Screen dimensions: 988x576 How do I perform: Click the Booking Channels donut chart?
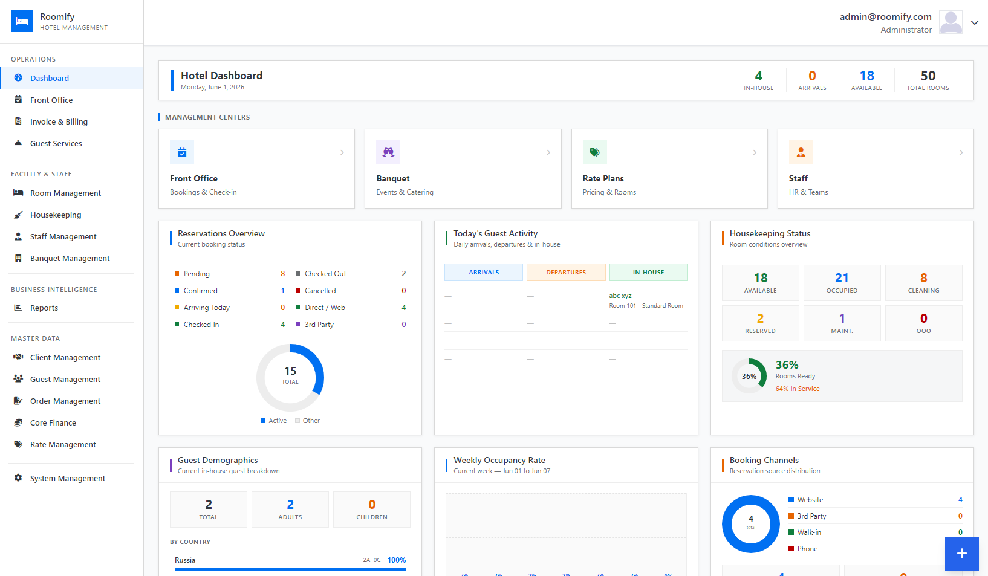click(751, 524)
